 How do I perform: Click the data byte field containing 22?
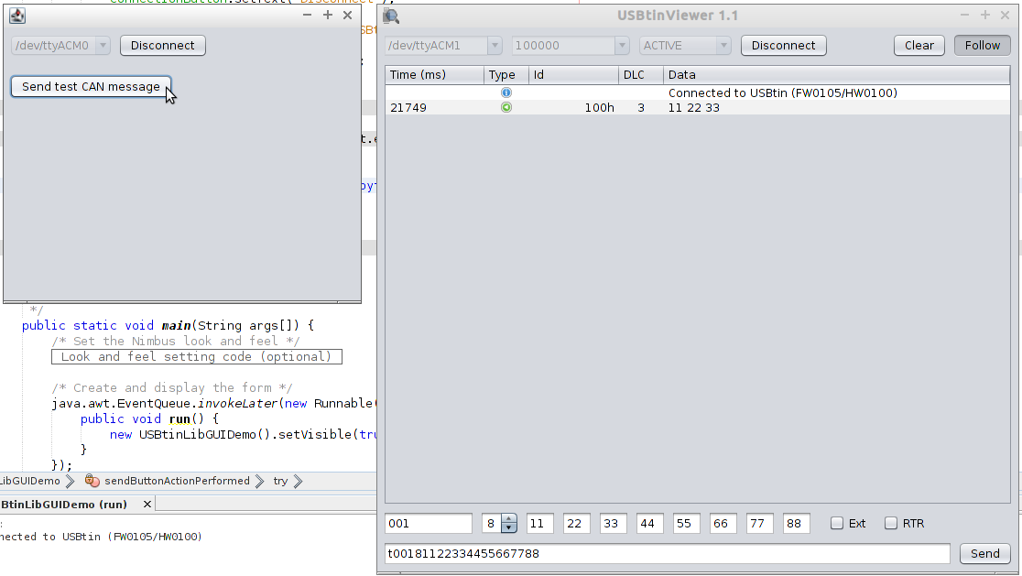[576, 523]
